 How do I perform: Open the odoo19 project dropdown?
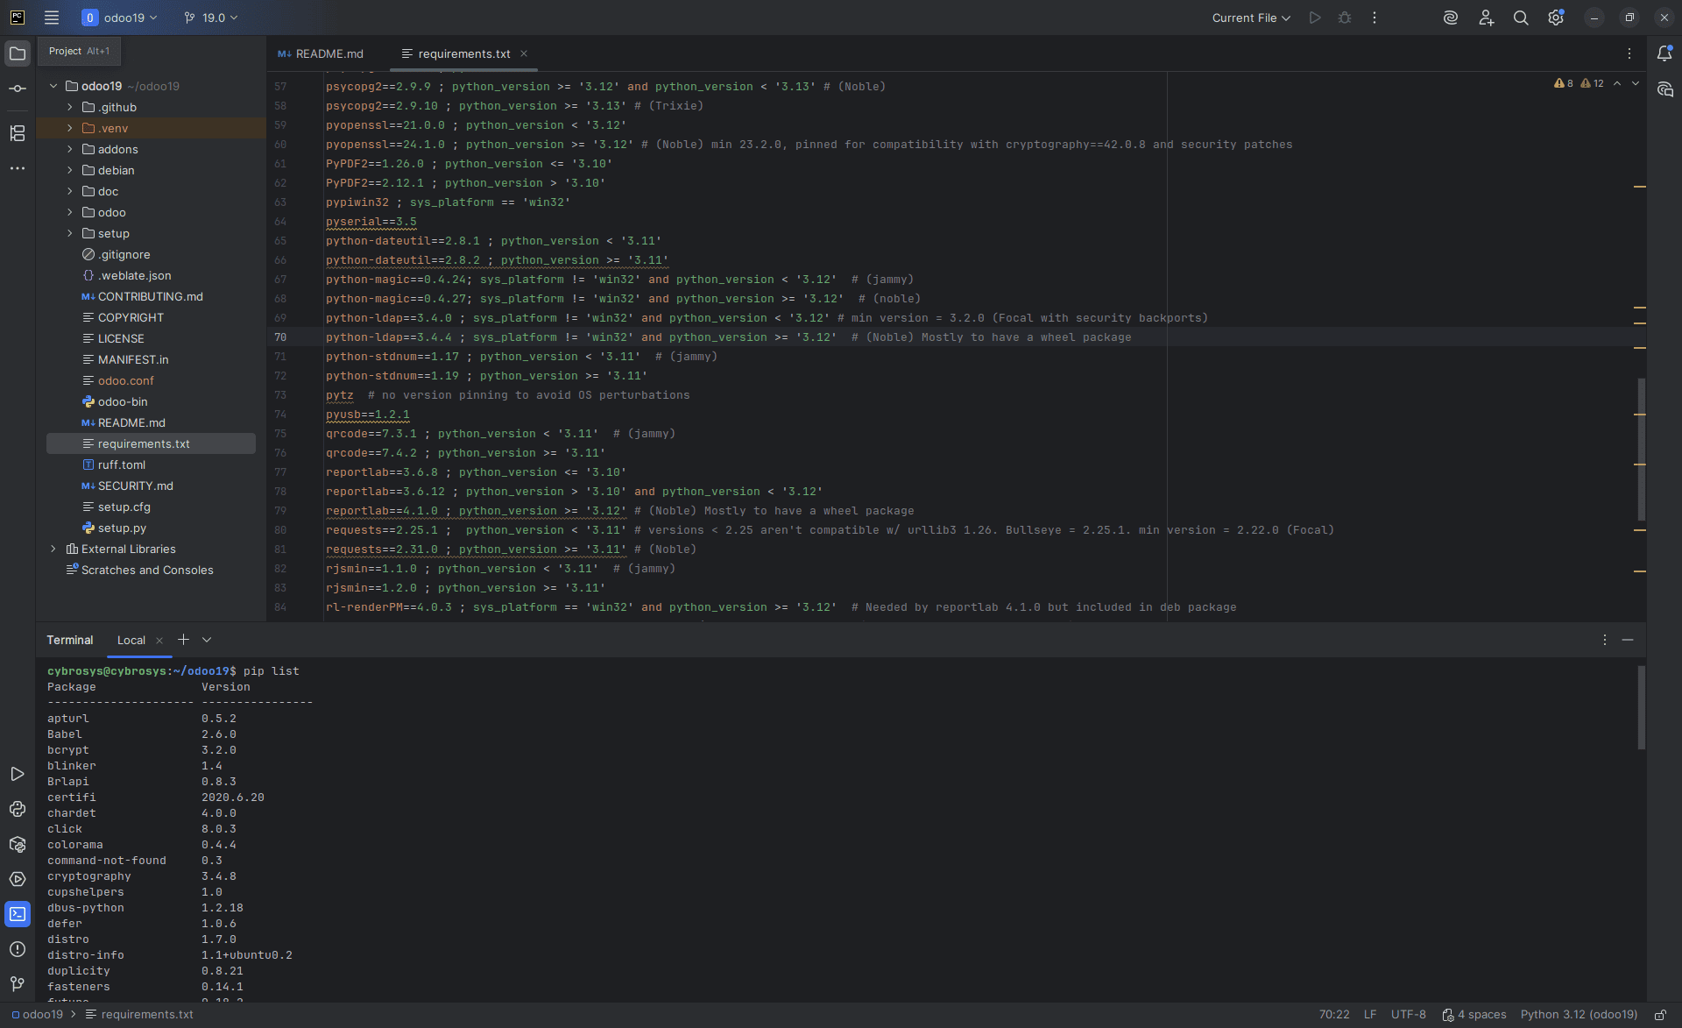coord(120,18)
